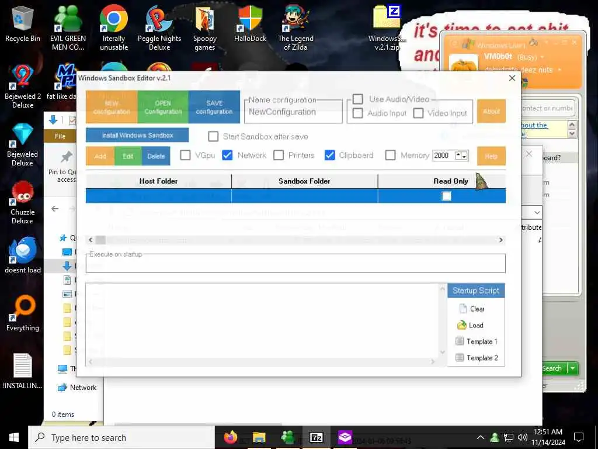Toggle the Audio Input checkbox
This screenshot has width=598, height=449.
pos(358,113)
